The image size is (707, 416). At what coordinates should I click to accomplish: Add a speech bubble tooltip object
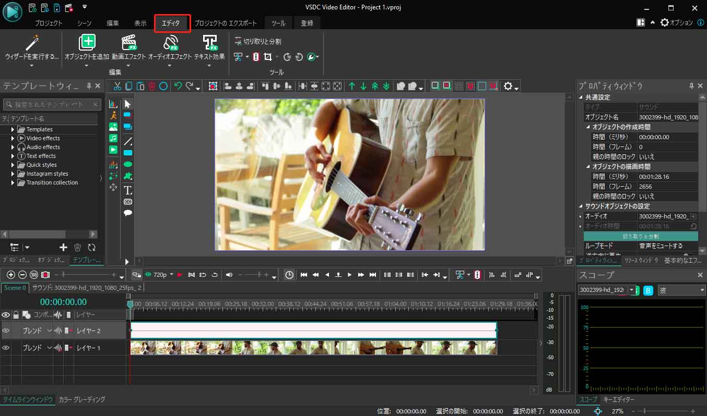(127, 213)
